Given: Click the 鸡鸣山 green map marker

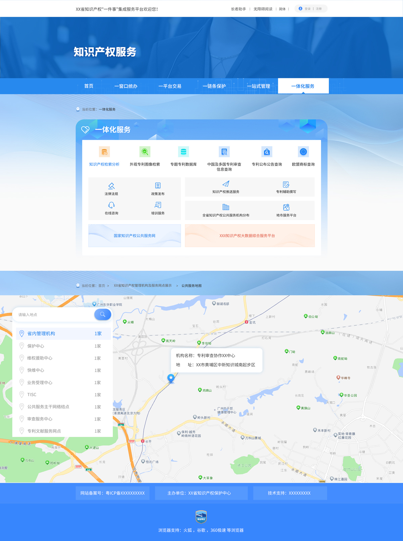Looking at the screenshot, I should click(x=200, y=390).
